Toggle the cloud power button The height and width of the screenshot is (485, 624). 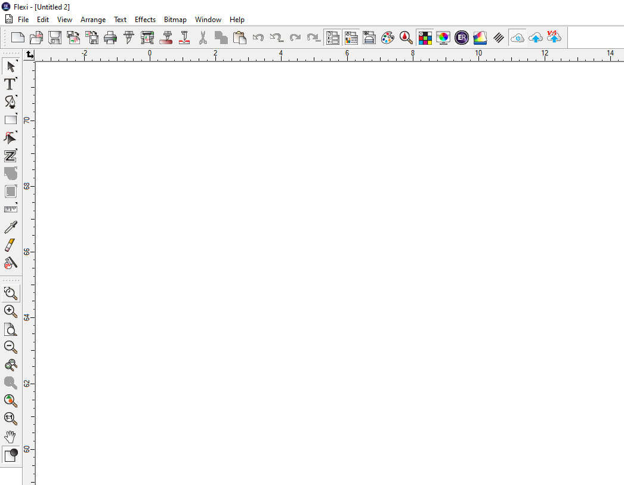point(517,38)
